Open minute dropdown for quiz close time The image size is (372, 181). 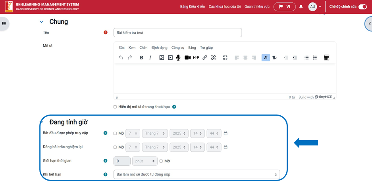pyautogui.click(x=214, y=147)
